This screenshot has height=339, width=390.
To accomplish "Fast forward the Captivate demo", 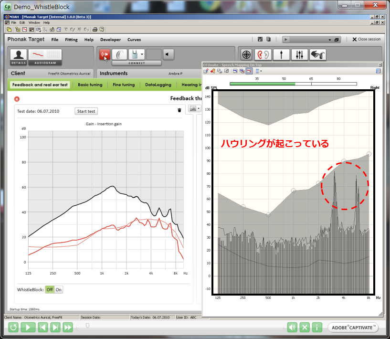I will 68,328.
